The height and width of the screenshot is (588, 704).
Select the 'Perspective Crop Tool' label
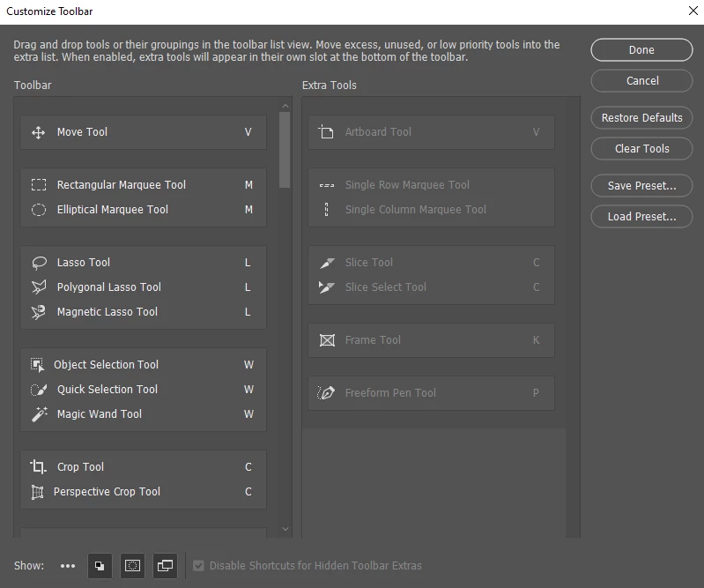click(107, 492)
